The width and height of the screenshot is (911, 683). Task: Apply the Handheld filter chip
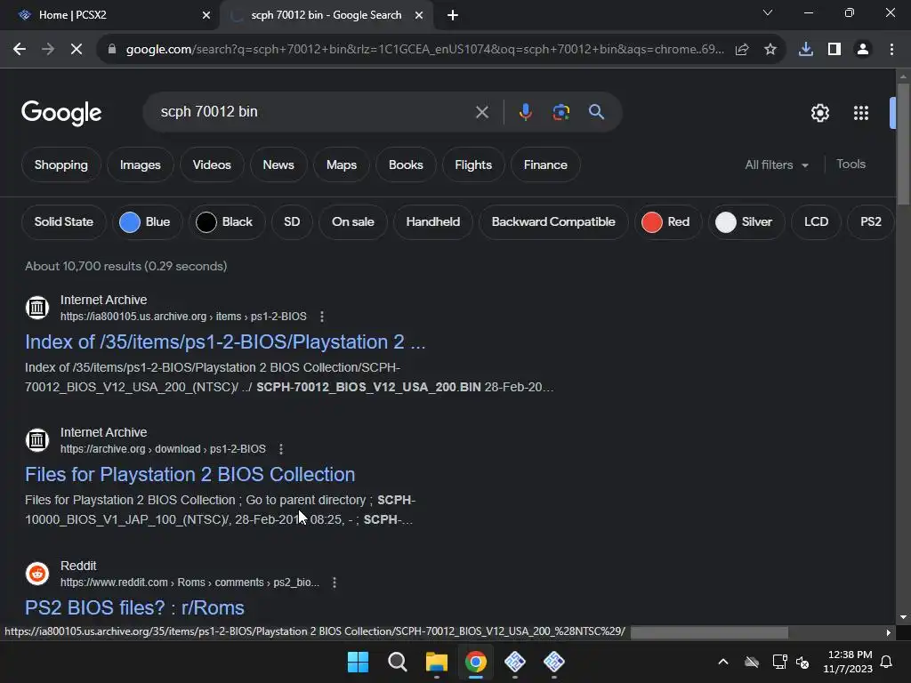tap(433, 221)
